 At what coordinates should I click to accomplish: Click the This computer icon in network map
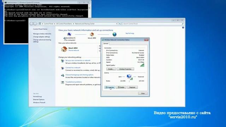69,34
